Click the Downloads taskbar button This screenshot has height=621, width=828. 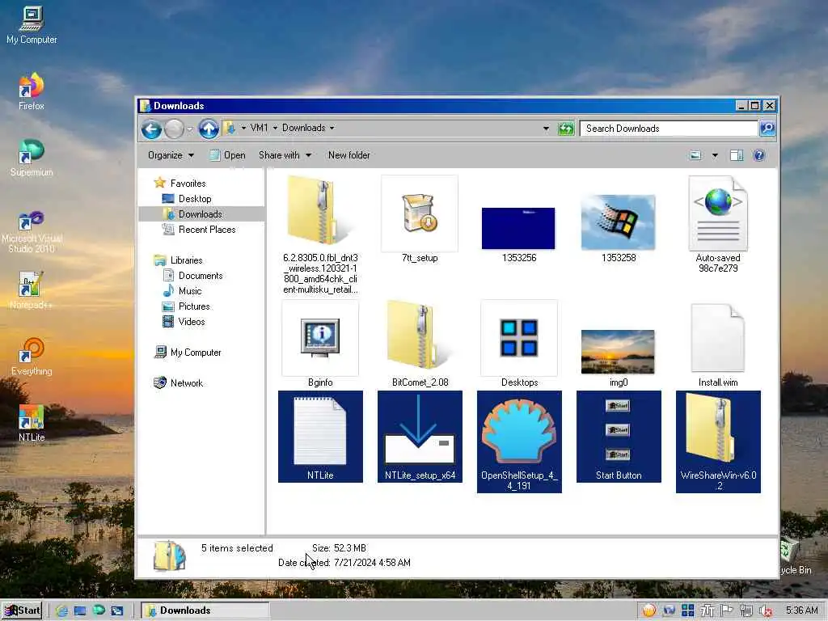tap(205, 610)
